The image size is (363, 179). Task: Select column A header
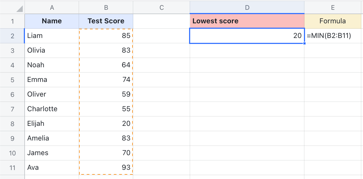click(x=52, y=7)
